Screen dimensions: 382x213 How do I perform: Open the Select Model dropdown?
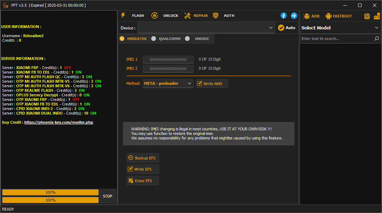[339, 28]
